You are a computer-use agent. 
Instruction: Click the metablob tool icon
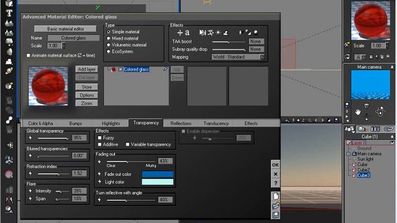9,120
